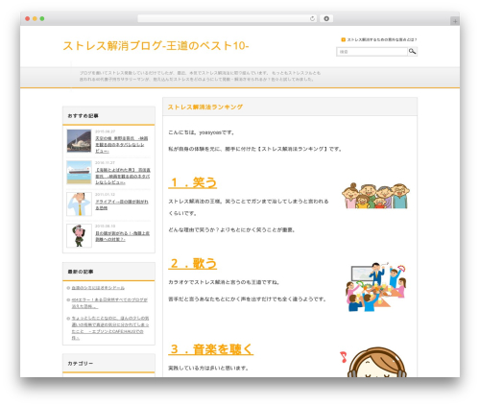This screenshot has width=480, height=406.
Task: Open the 【海賊とよばれた男】 review link
Action: coord(123,177)
